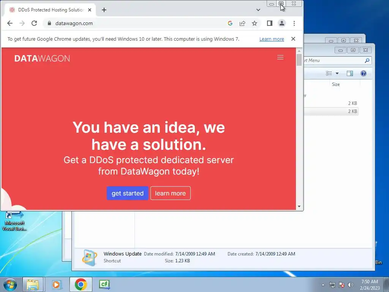Image resolution: width=389 pixels, height=292 pixels.
Task: Click the address bar showing datawagon.com
Action: point(139,23)
